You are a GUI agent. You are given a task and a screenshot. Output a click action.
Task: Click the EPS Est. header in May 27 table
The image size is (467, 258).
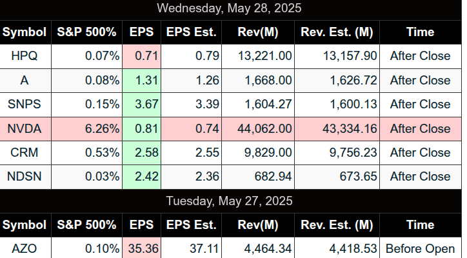coord(191,225)
